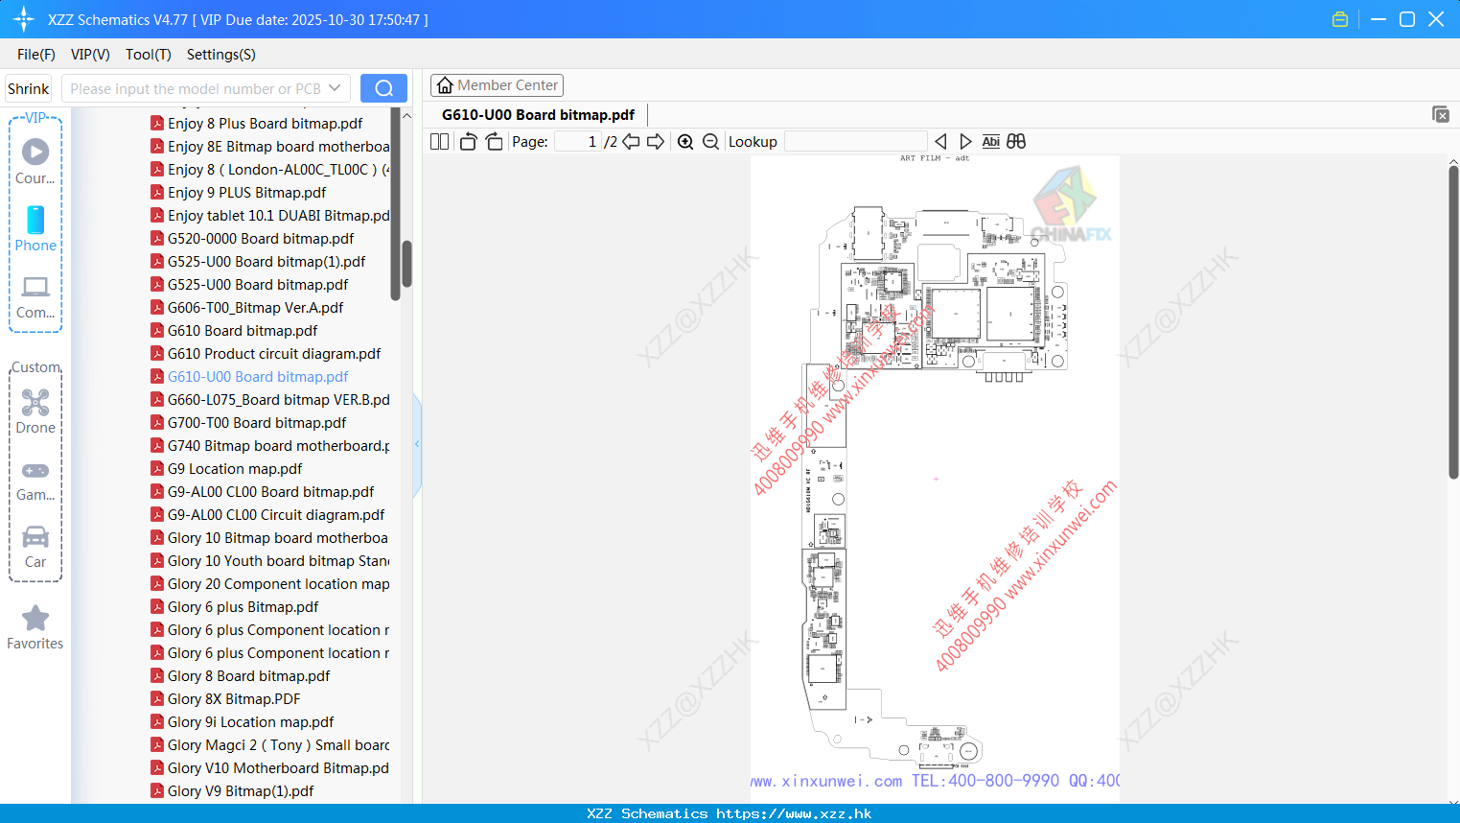
Task: Toggle the two-page view icon
Action: (439, 142)
